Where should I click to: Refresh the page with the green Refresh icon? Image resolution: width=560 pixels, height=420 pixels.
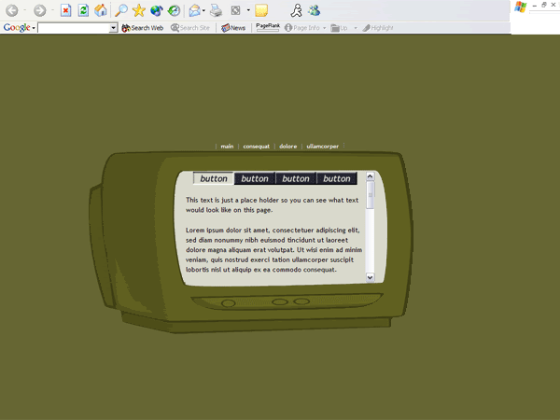pos(83,10)
